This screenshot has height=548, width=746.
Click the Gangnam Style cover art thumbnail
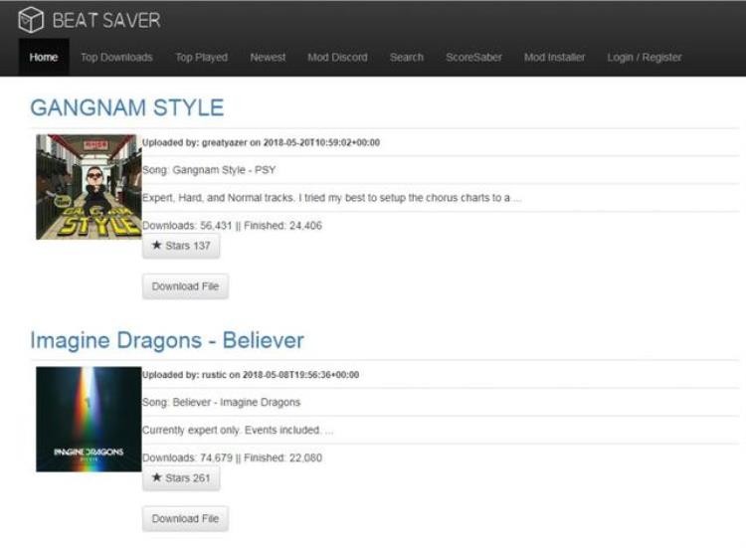point(88,187)
